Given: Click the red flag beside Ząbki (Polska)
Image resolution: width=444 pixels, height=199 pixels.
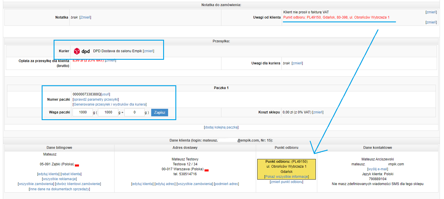Looking at the screenshot, I should click(x=77, y=165).
